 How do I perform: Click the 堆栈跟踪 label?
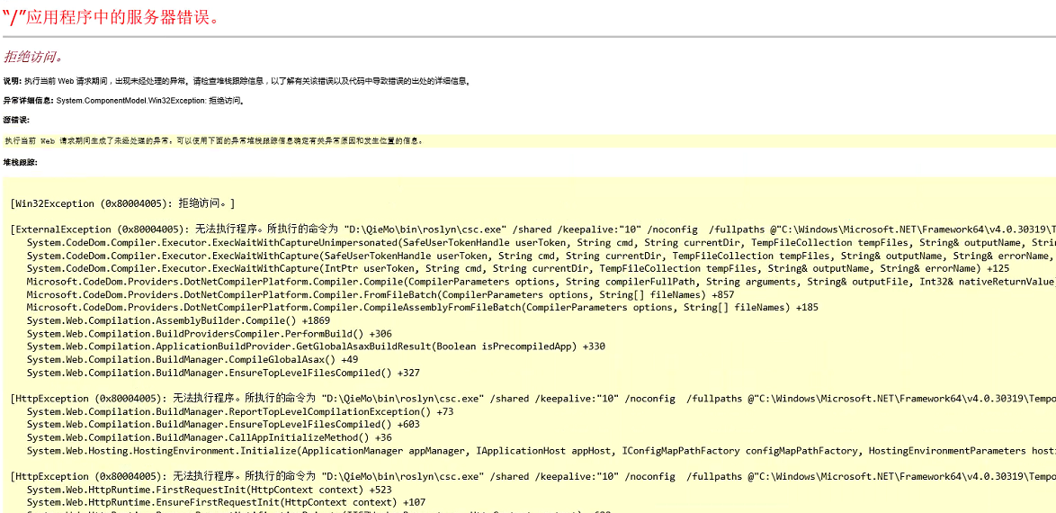point(20,163)
